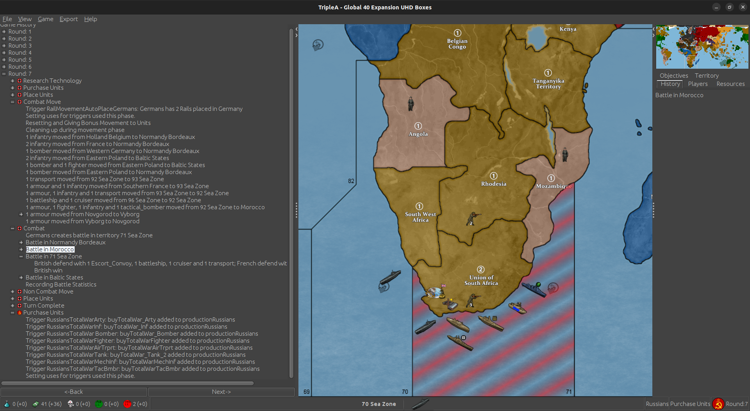Switch to the Territory tab

click(706, 76)
